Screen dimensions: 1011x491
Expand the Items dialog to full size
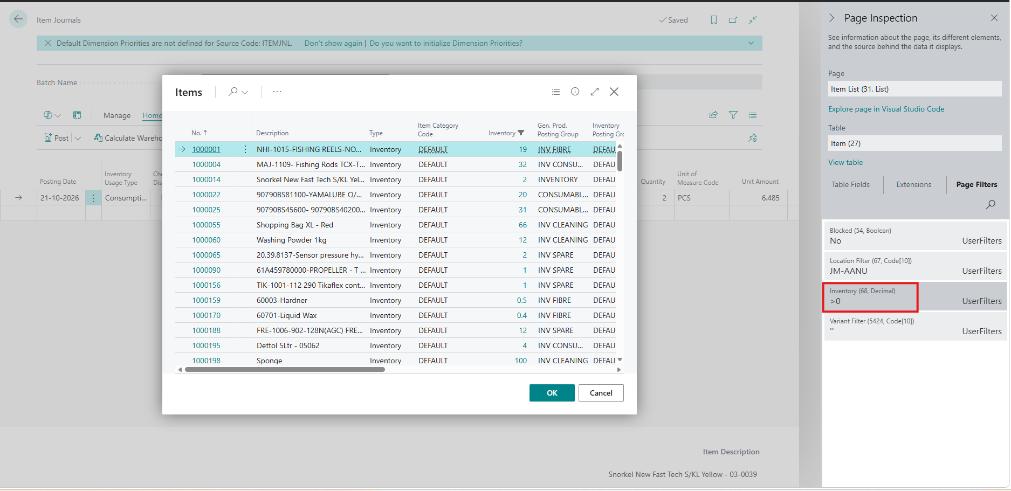click(x=595, y=92)
